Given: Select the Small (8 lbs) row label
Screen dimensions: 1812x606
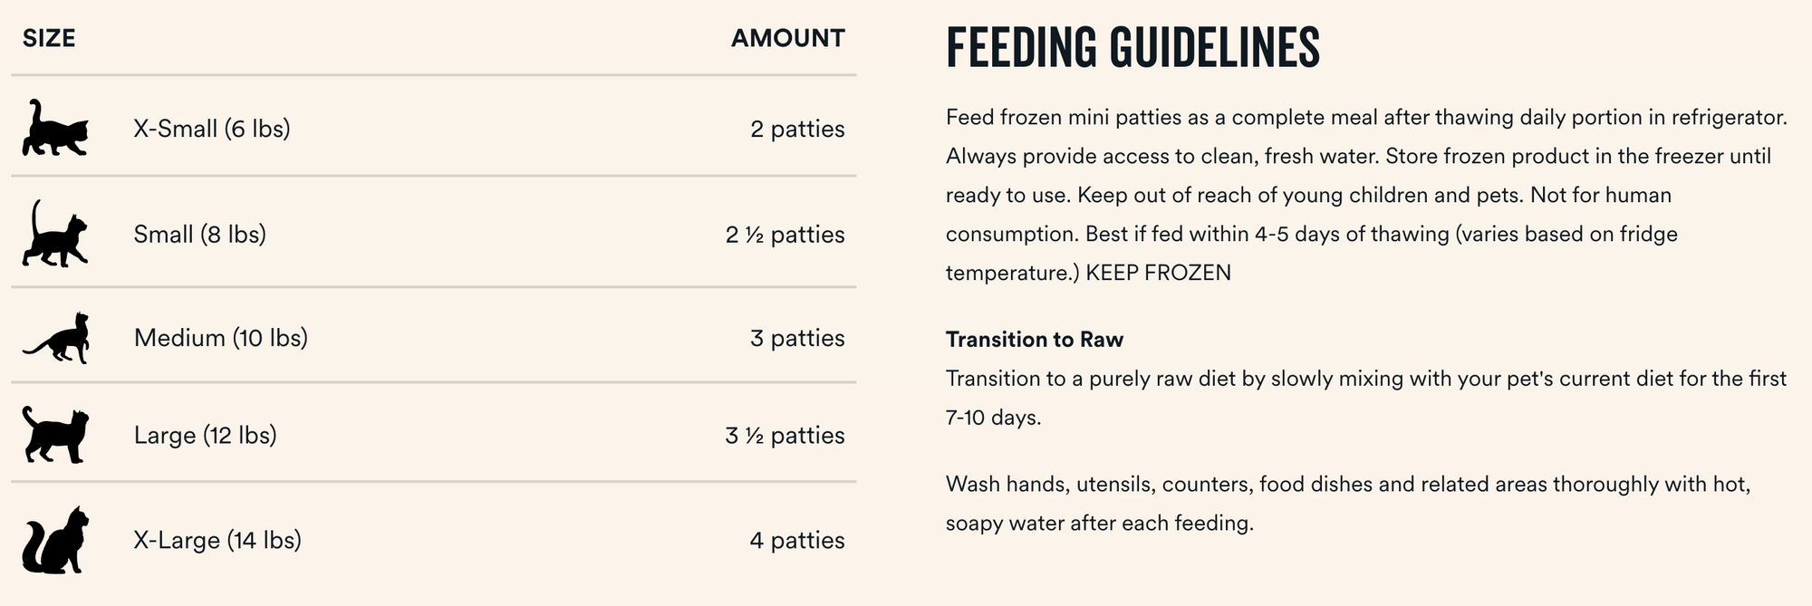Looking at the screenshot, I should click(200, 235).
